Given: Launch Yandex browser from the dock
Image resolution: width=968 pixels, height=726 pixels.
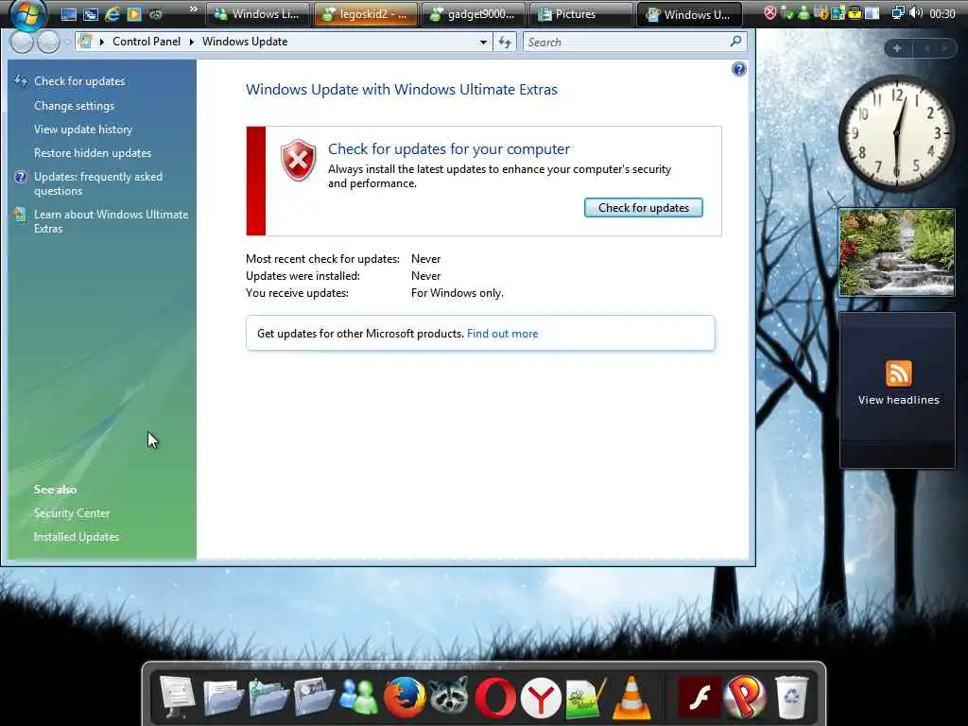Looking at the screenshot, I should tap(541, 699).
